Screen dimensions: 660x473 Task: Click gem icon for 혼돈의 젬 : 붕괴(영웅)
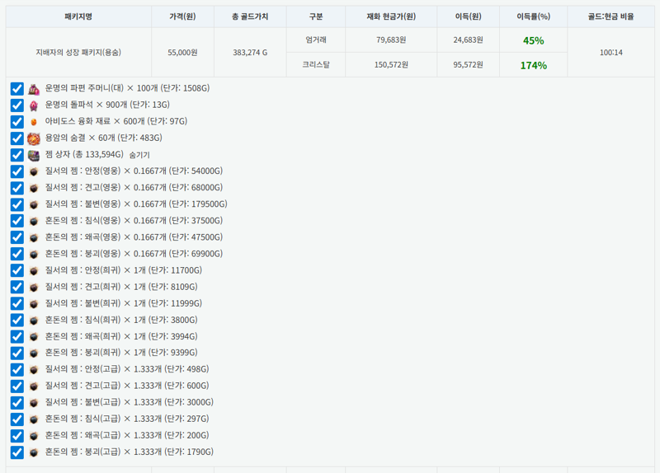[34, 255]
